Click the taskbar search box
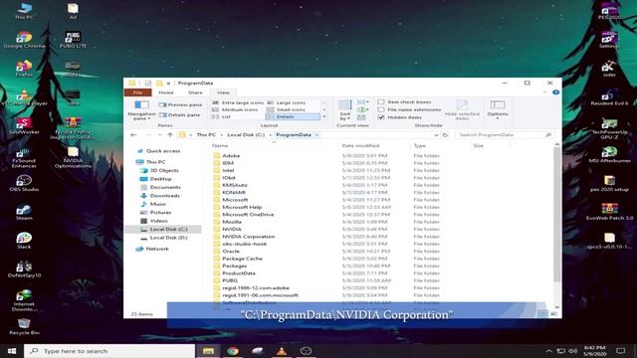 tap(109, 351)
